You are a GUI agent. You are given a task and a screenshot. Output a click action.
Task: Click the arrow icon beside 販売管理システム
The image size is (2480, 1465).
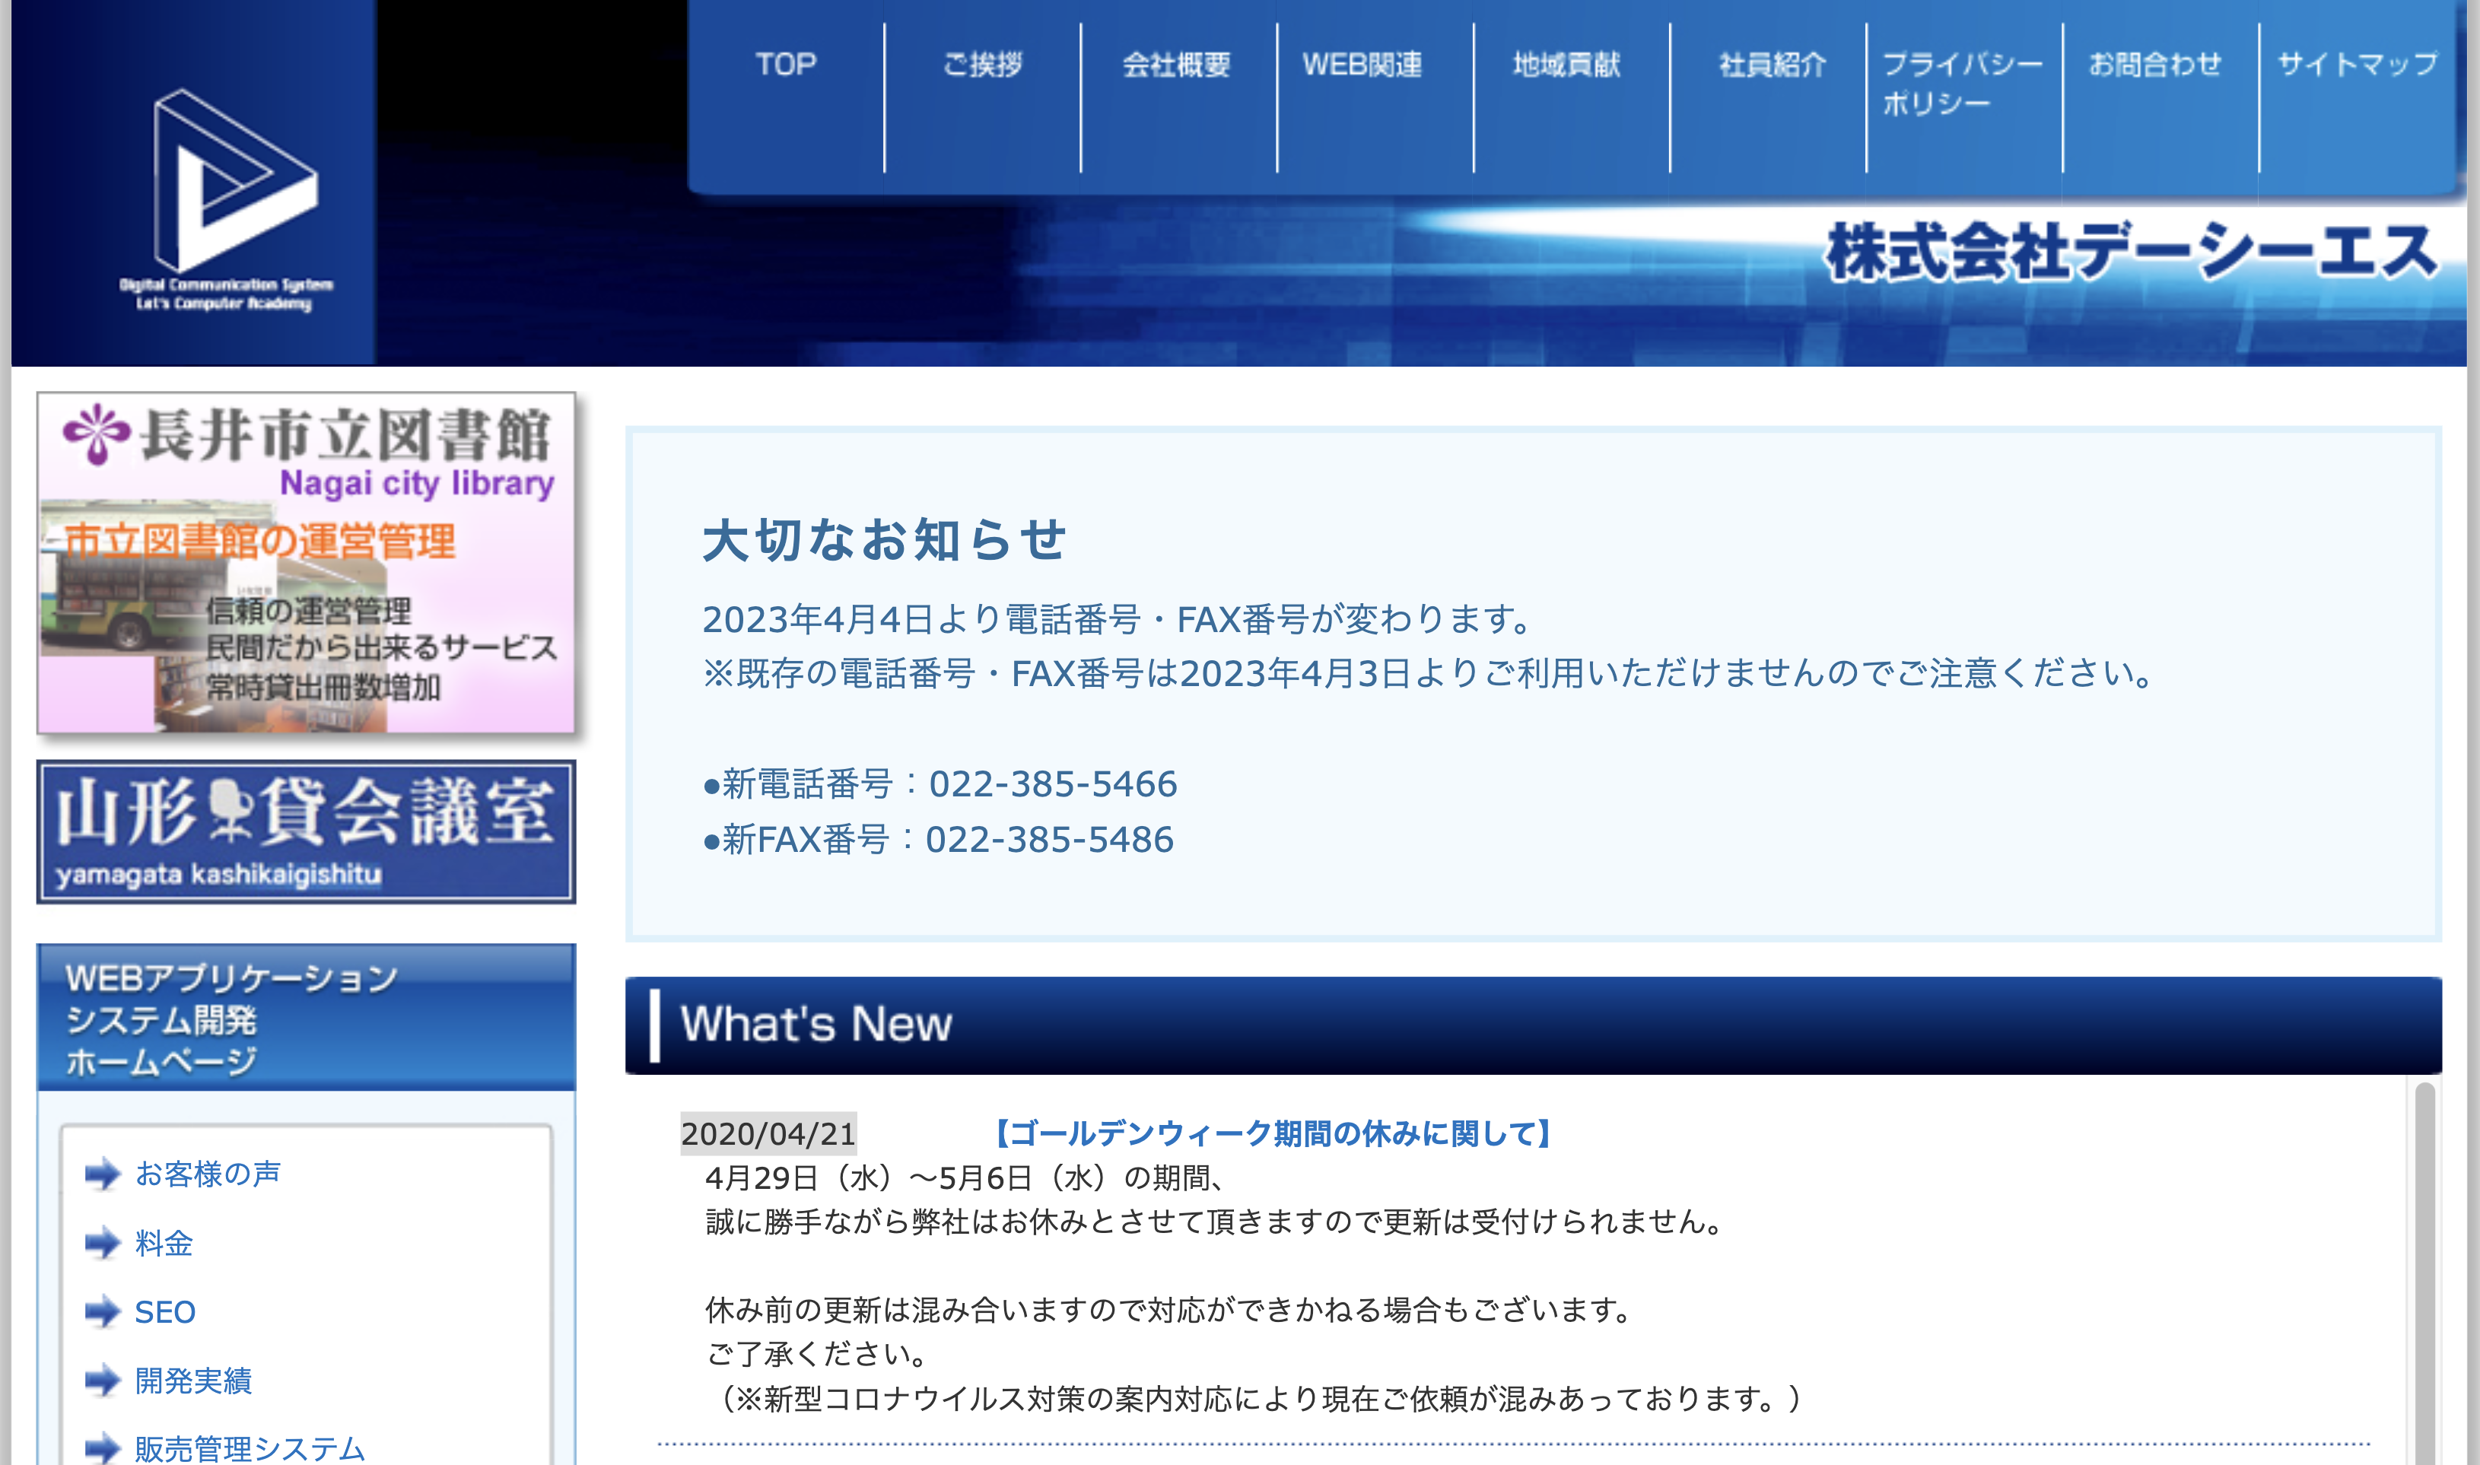coord(105,1451)
